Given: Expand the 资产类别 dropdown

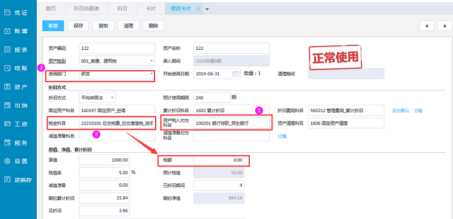Looking at the screenshot, I should [x=152, y=61].
